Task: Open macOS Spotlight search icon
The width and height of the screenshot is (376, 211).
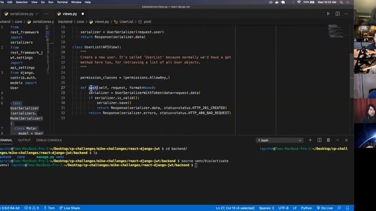Action: coord(341,2)
